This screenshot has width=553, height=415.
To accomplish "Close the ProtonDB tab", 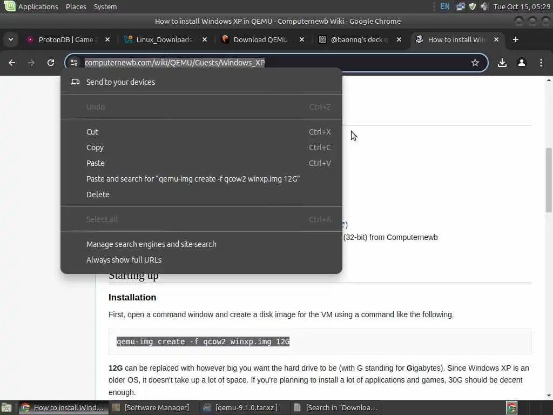I will (x=107, y=39).
